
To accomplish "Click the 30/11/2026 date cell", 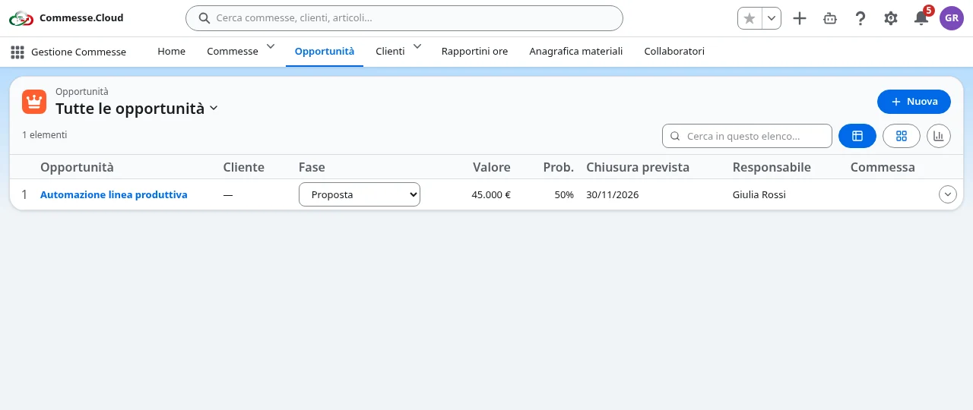I will point(613,194).
